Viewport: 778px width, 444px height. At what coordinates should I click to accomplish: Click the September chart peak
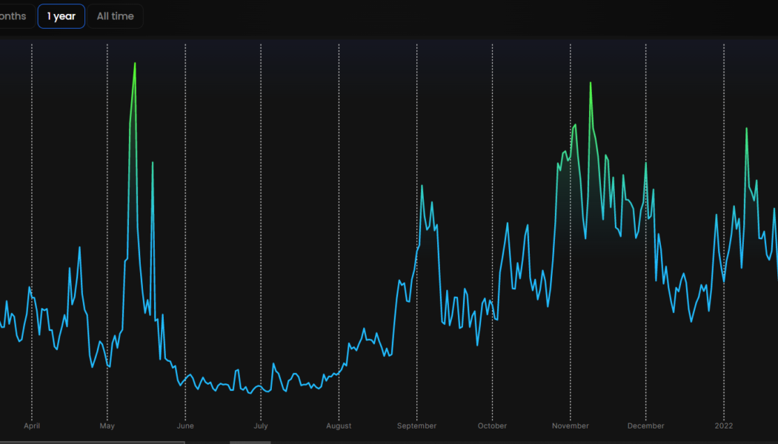click(x=421, y=185)
